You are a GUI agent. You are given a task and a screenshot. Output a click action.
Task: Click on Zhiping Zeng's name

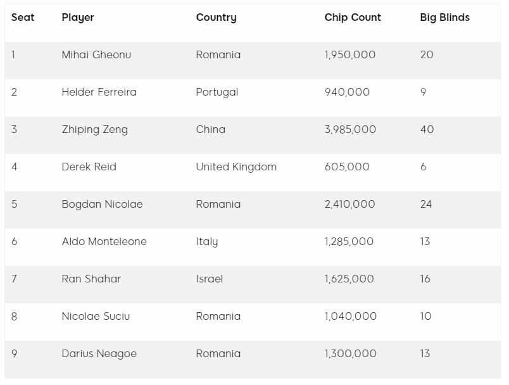click(x=94, y=130)
